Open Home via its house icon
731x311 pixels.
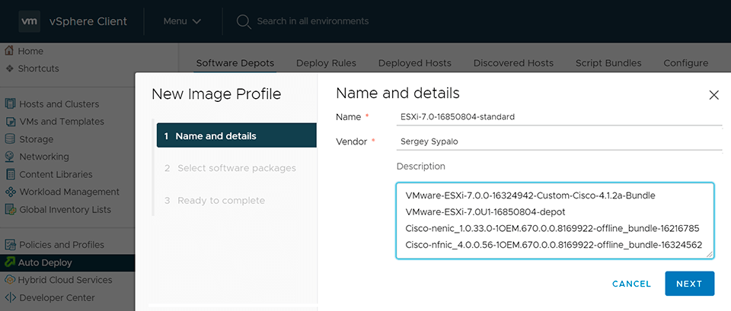point(10,51)
